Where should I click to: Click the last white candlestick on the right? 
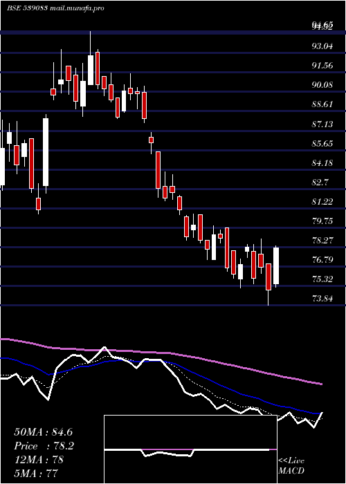276,266
